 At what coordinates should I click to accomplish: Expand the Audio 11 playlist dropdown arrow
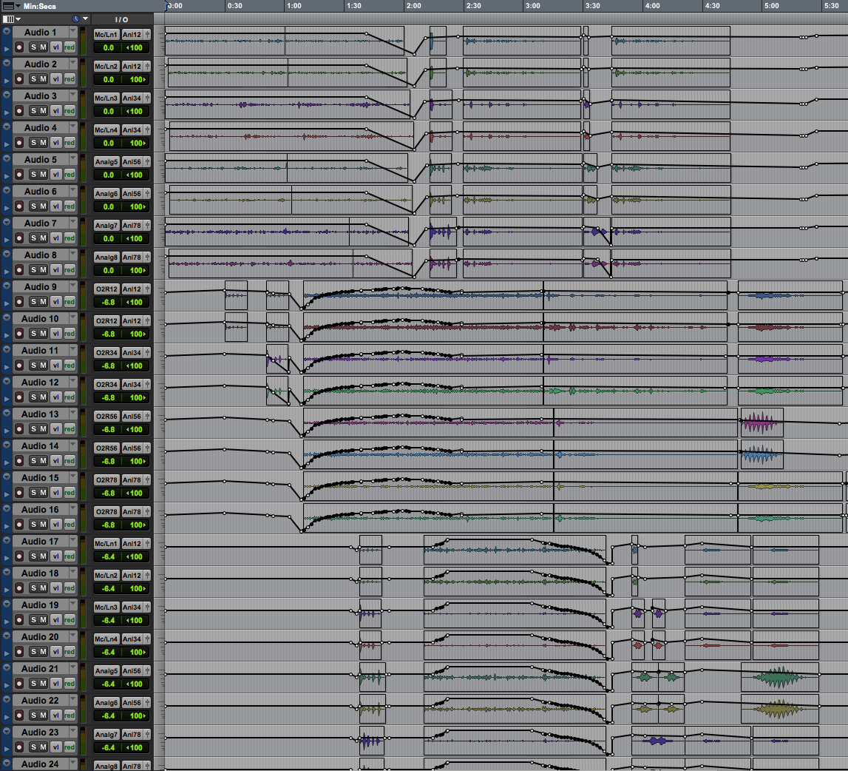coord(72,350)
